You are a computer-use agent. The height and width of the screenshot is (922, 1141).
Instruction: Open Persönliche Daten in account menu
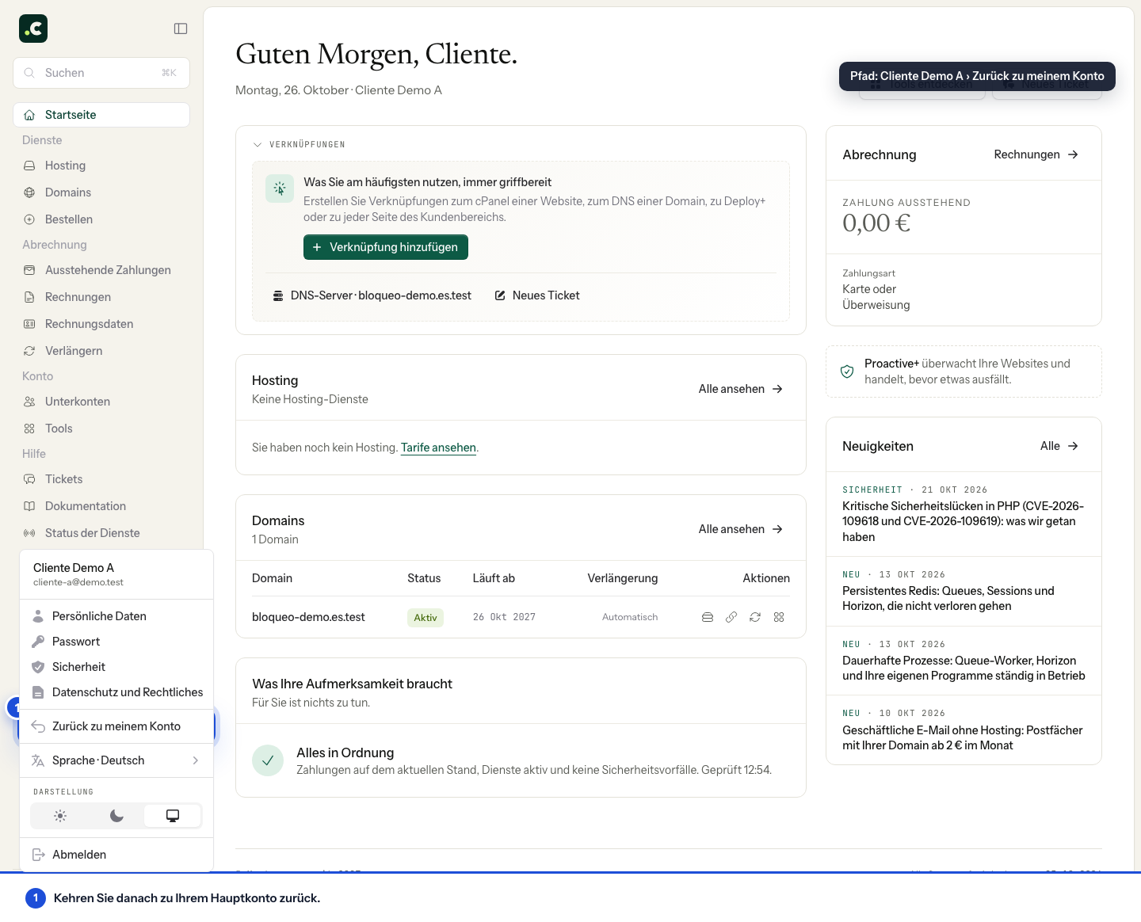[116, 616]
